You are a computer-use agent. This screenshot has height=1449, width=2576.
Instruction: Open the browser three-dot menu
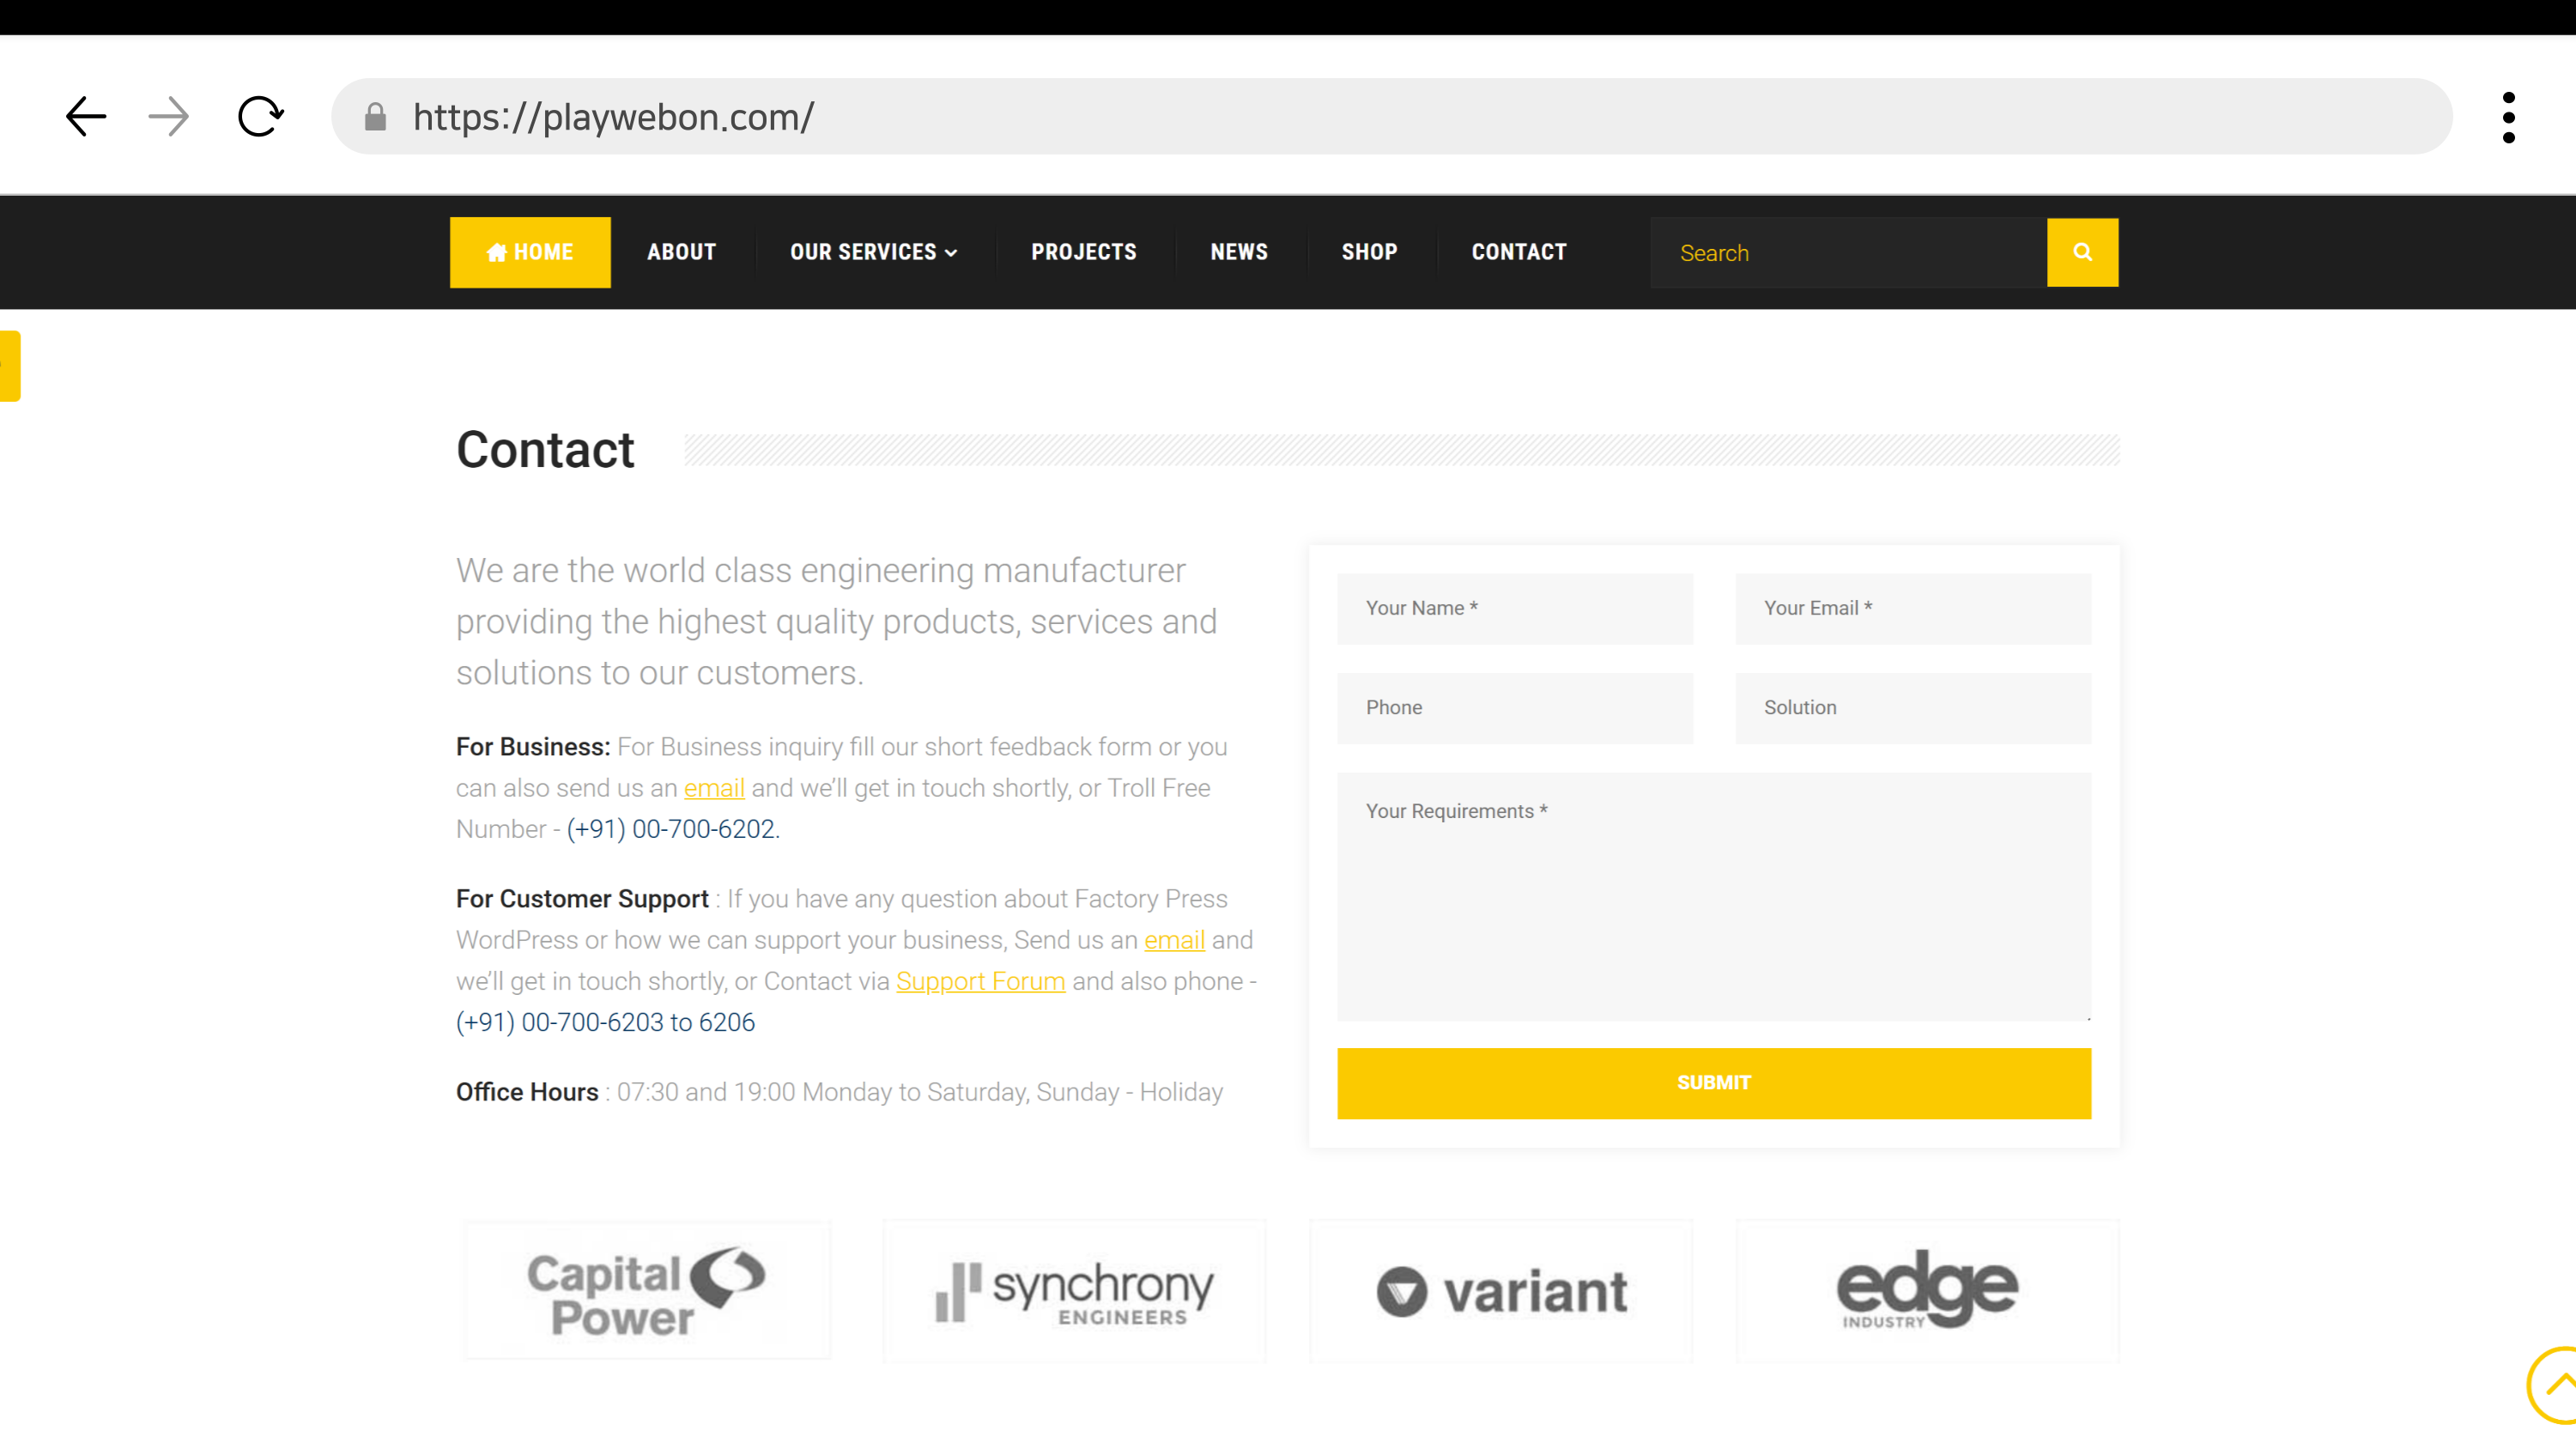(2508, 117)
